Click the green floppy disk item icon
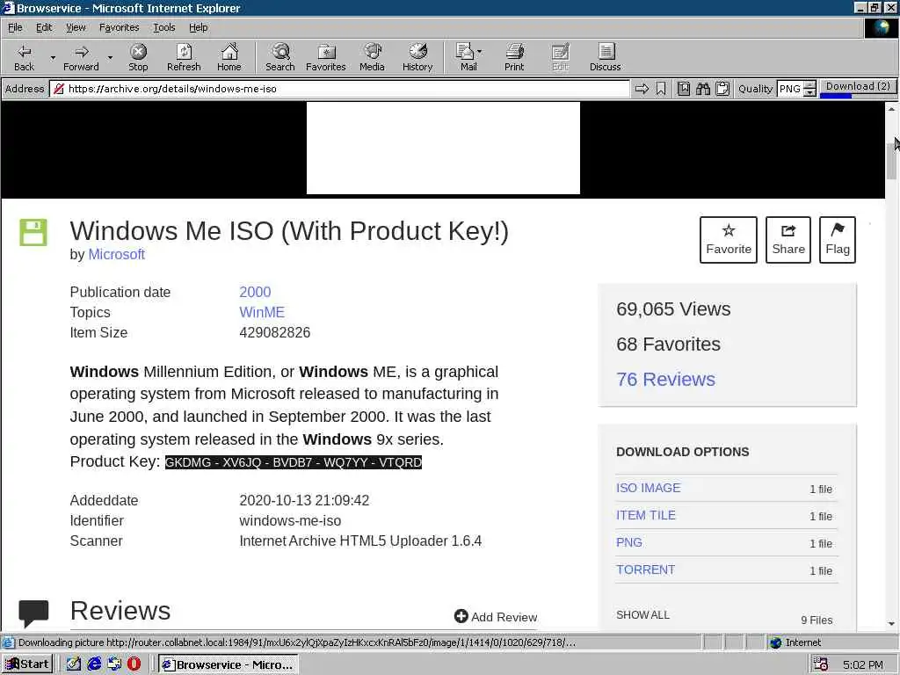Viewport: 900px width, 675px height. (33, 232)
